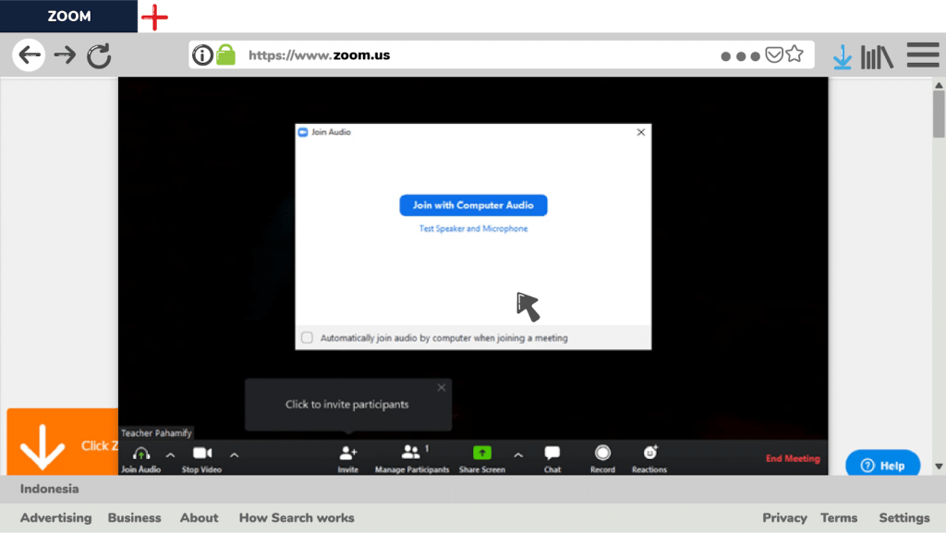
Task: Open the library bookshelf icon
Action: (877, 57)
